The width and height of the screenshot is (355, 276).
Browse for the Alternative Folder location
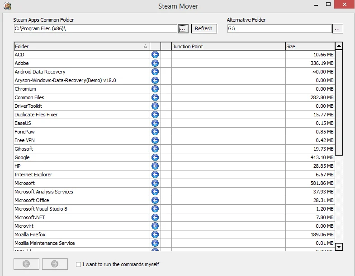pyautogui.click(x=337, y=28)
